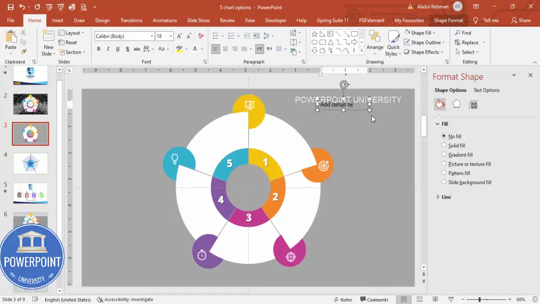Open the Shape Fill dropdown
Viewport: 540px width, 304px height.
point(419,33)
